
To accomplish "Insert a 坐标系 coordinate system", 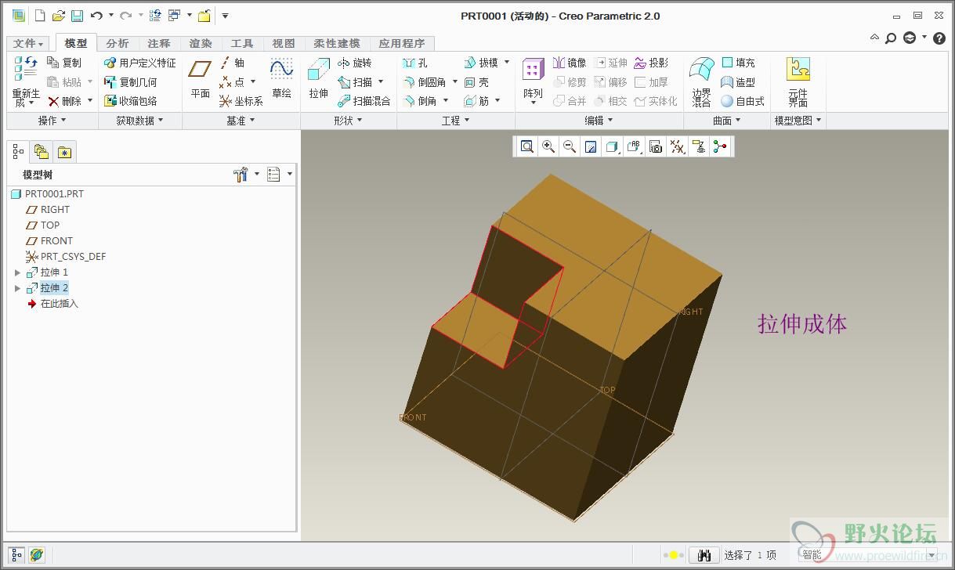I will [x=241, y=101].
